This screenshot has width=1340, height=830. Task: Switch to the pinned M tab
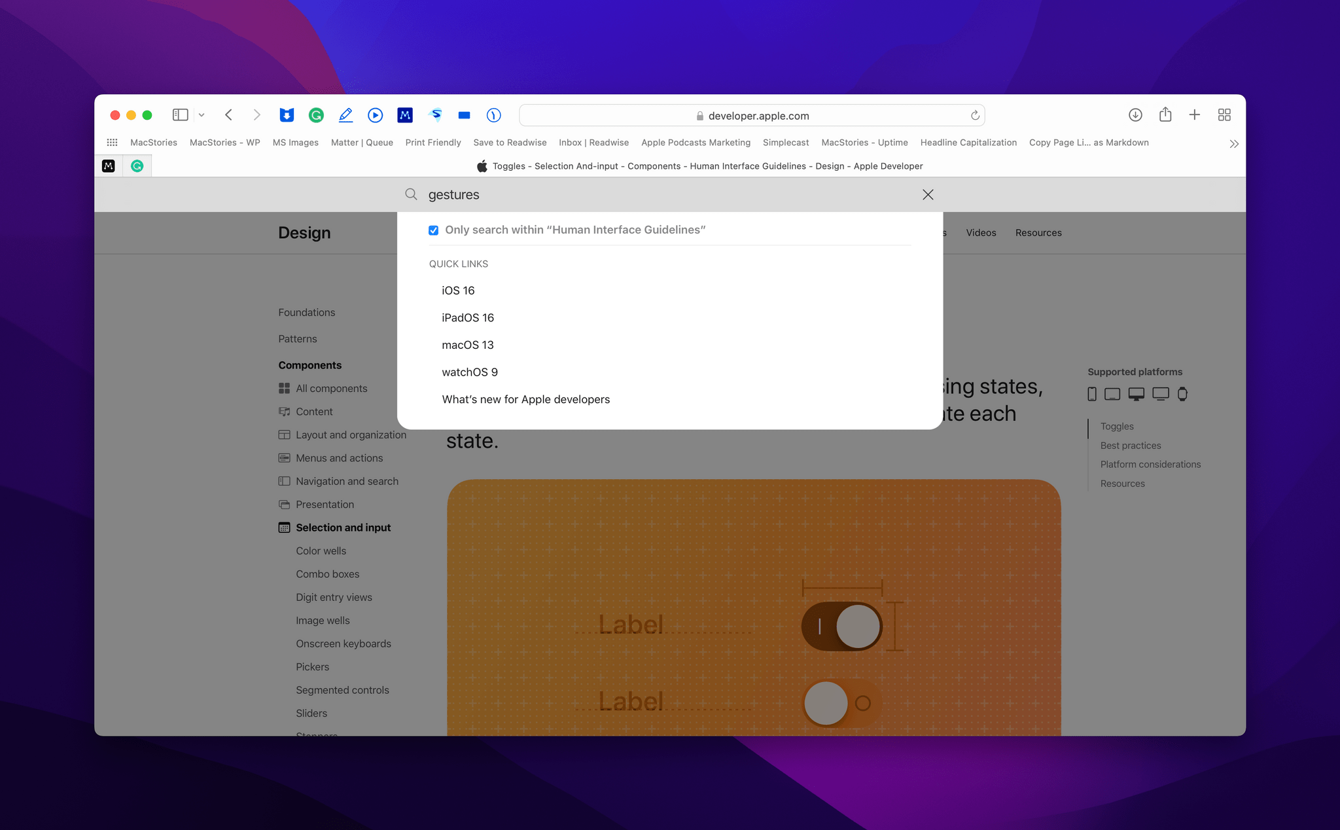tap(109, 166)
